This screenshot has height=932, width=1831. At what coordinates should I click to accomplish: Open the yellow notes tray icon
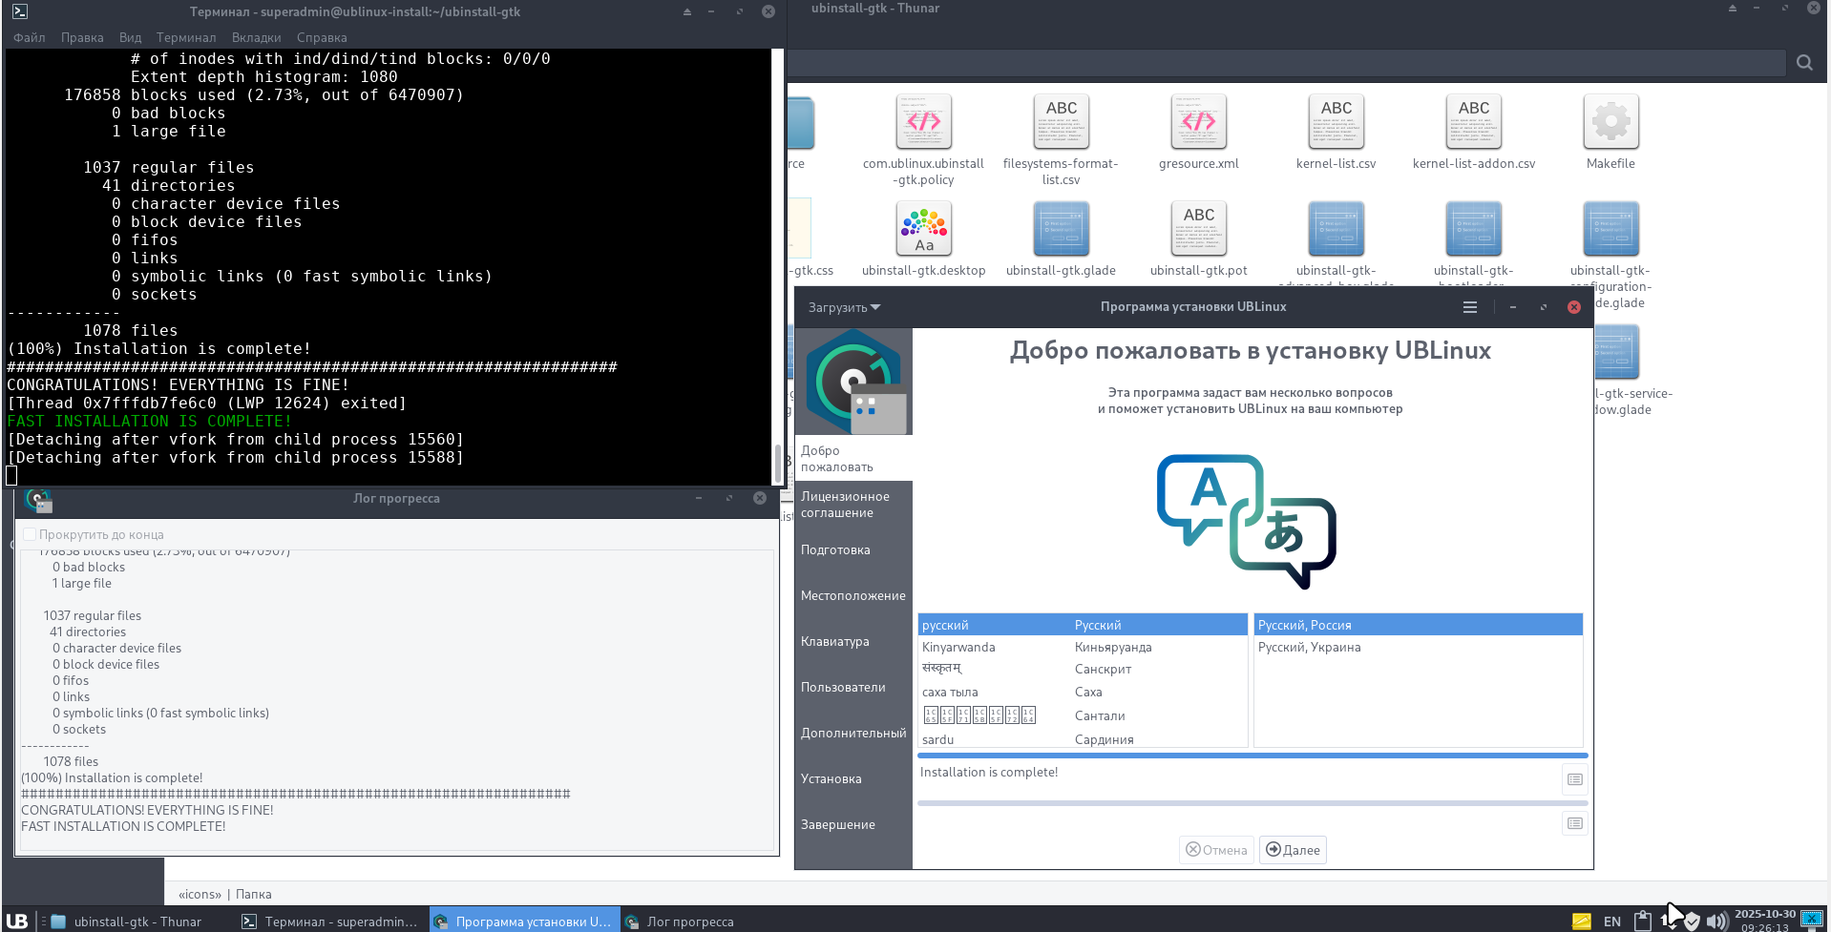pos(1582,921)
